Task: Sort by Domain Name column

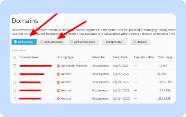Action: tap(29, 57)
